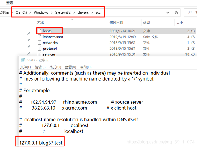The image size is (197, 147).
Task: Click the 18 KB size of services
Action: 190,54
